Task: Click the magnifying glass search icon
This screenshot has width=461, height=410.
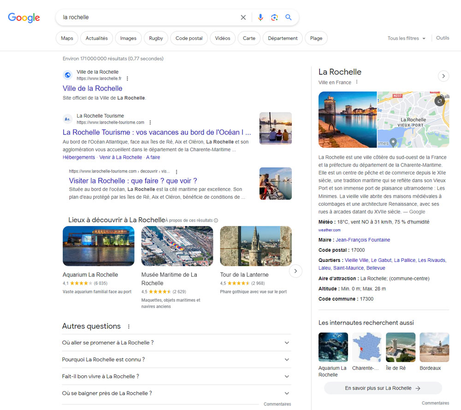Action: [x=289, y=18]
